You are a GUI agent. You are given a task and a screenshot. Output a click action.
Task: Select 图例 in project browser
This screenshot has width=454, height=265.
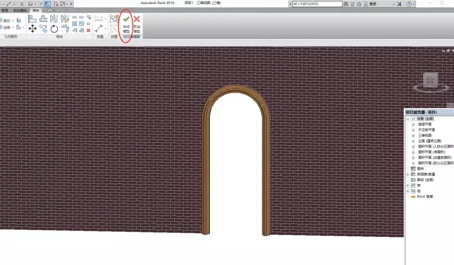(420, 168)
